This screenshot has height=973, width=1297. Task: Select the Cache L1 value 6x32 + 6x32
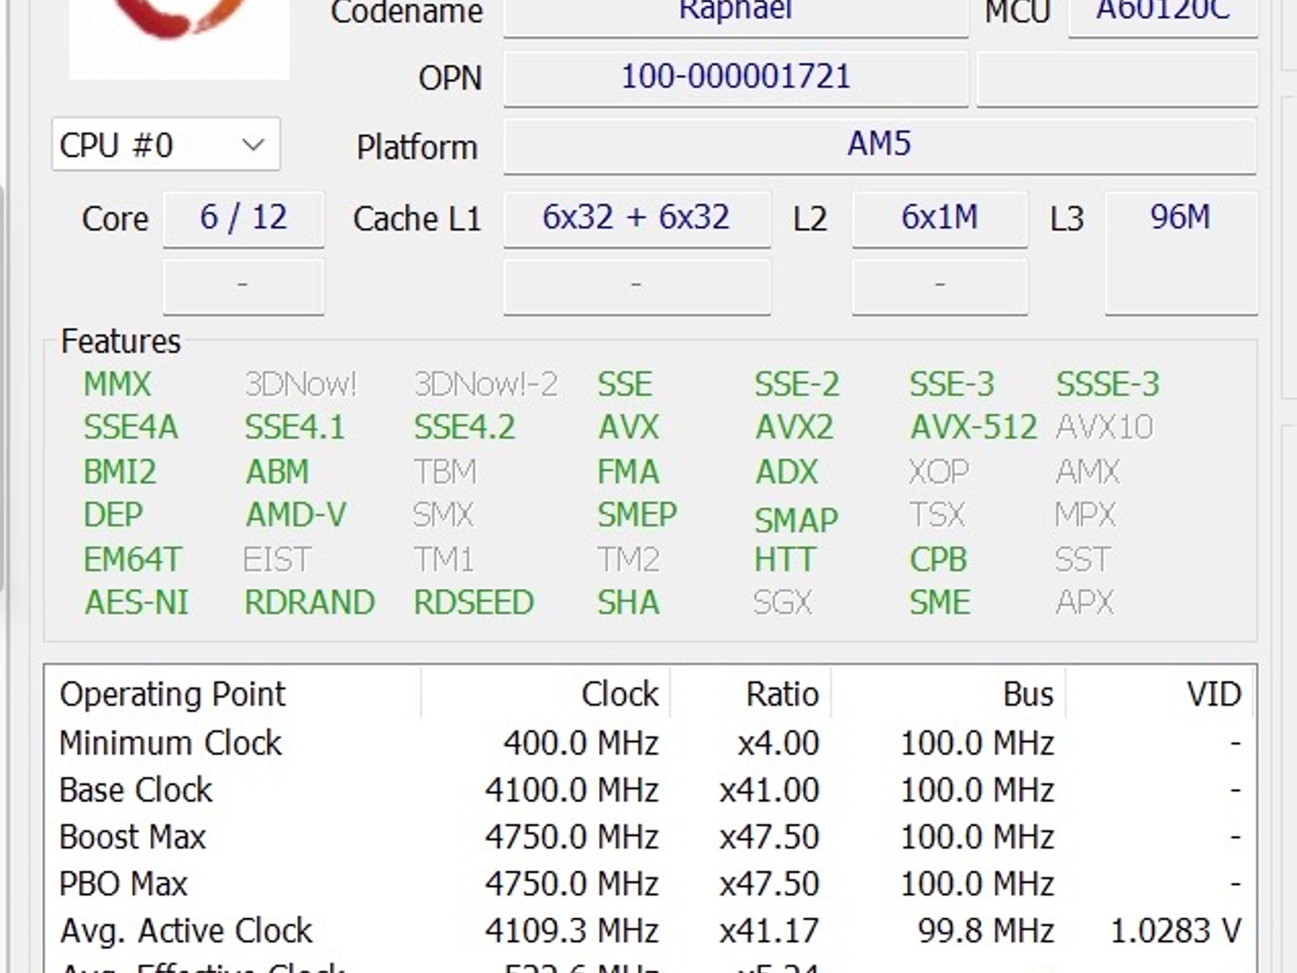coord(637,219)
